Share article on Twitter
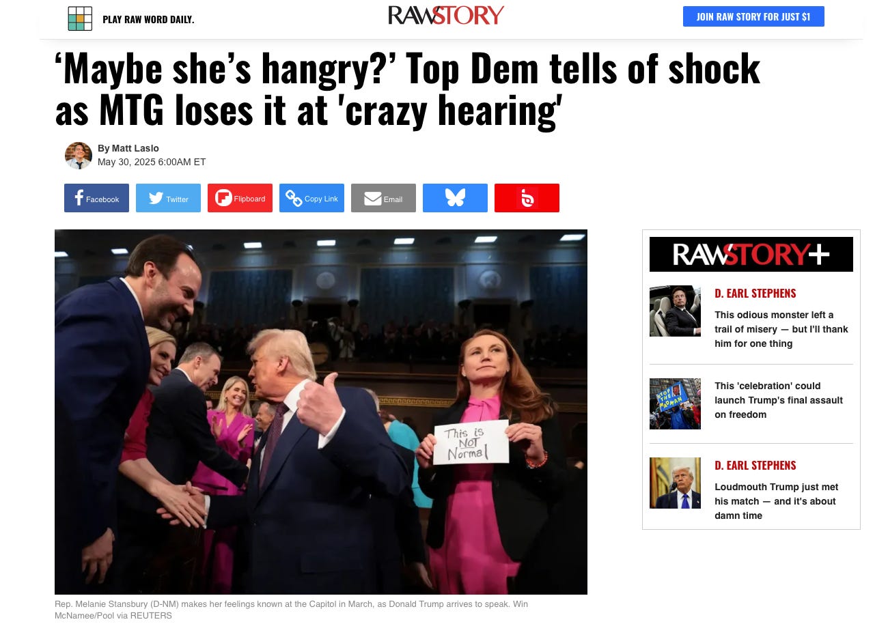 [168, 198]
